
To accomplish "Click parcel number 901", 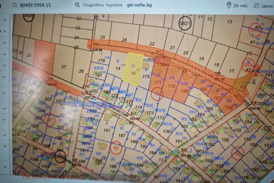I will 200,151.
